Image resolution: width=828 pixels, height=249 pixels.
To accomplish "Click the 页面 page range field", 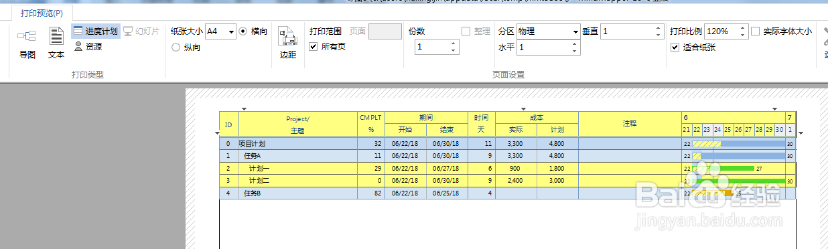I will point(385,31).
